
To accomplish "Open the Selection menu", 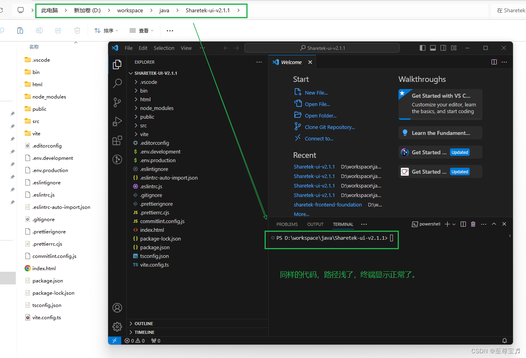I will tap(164, 48).
